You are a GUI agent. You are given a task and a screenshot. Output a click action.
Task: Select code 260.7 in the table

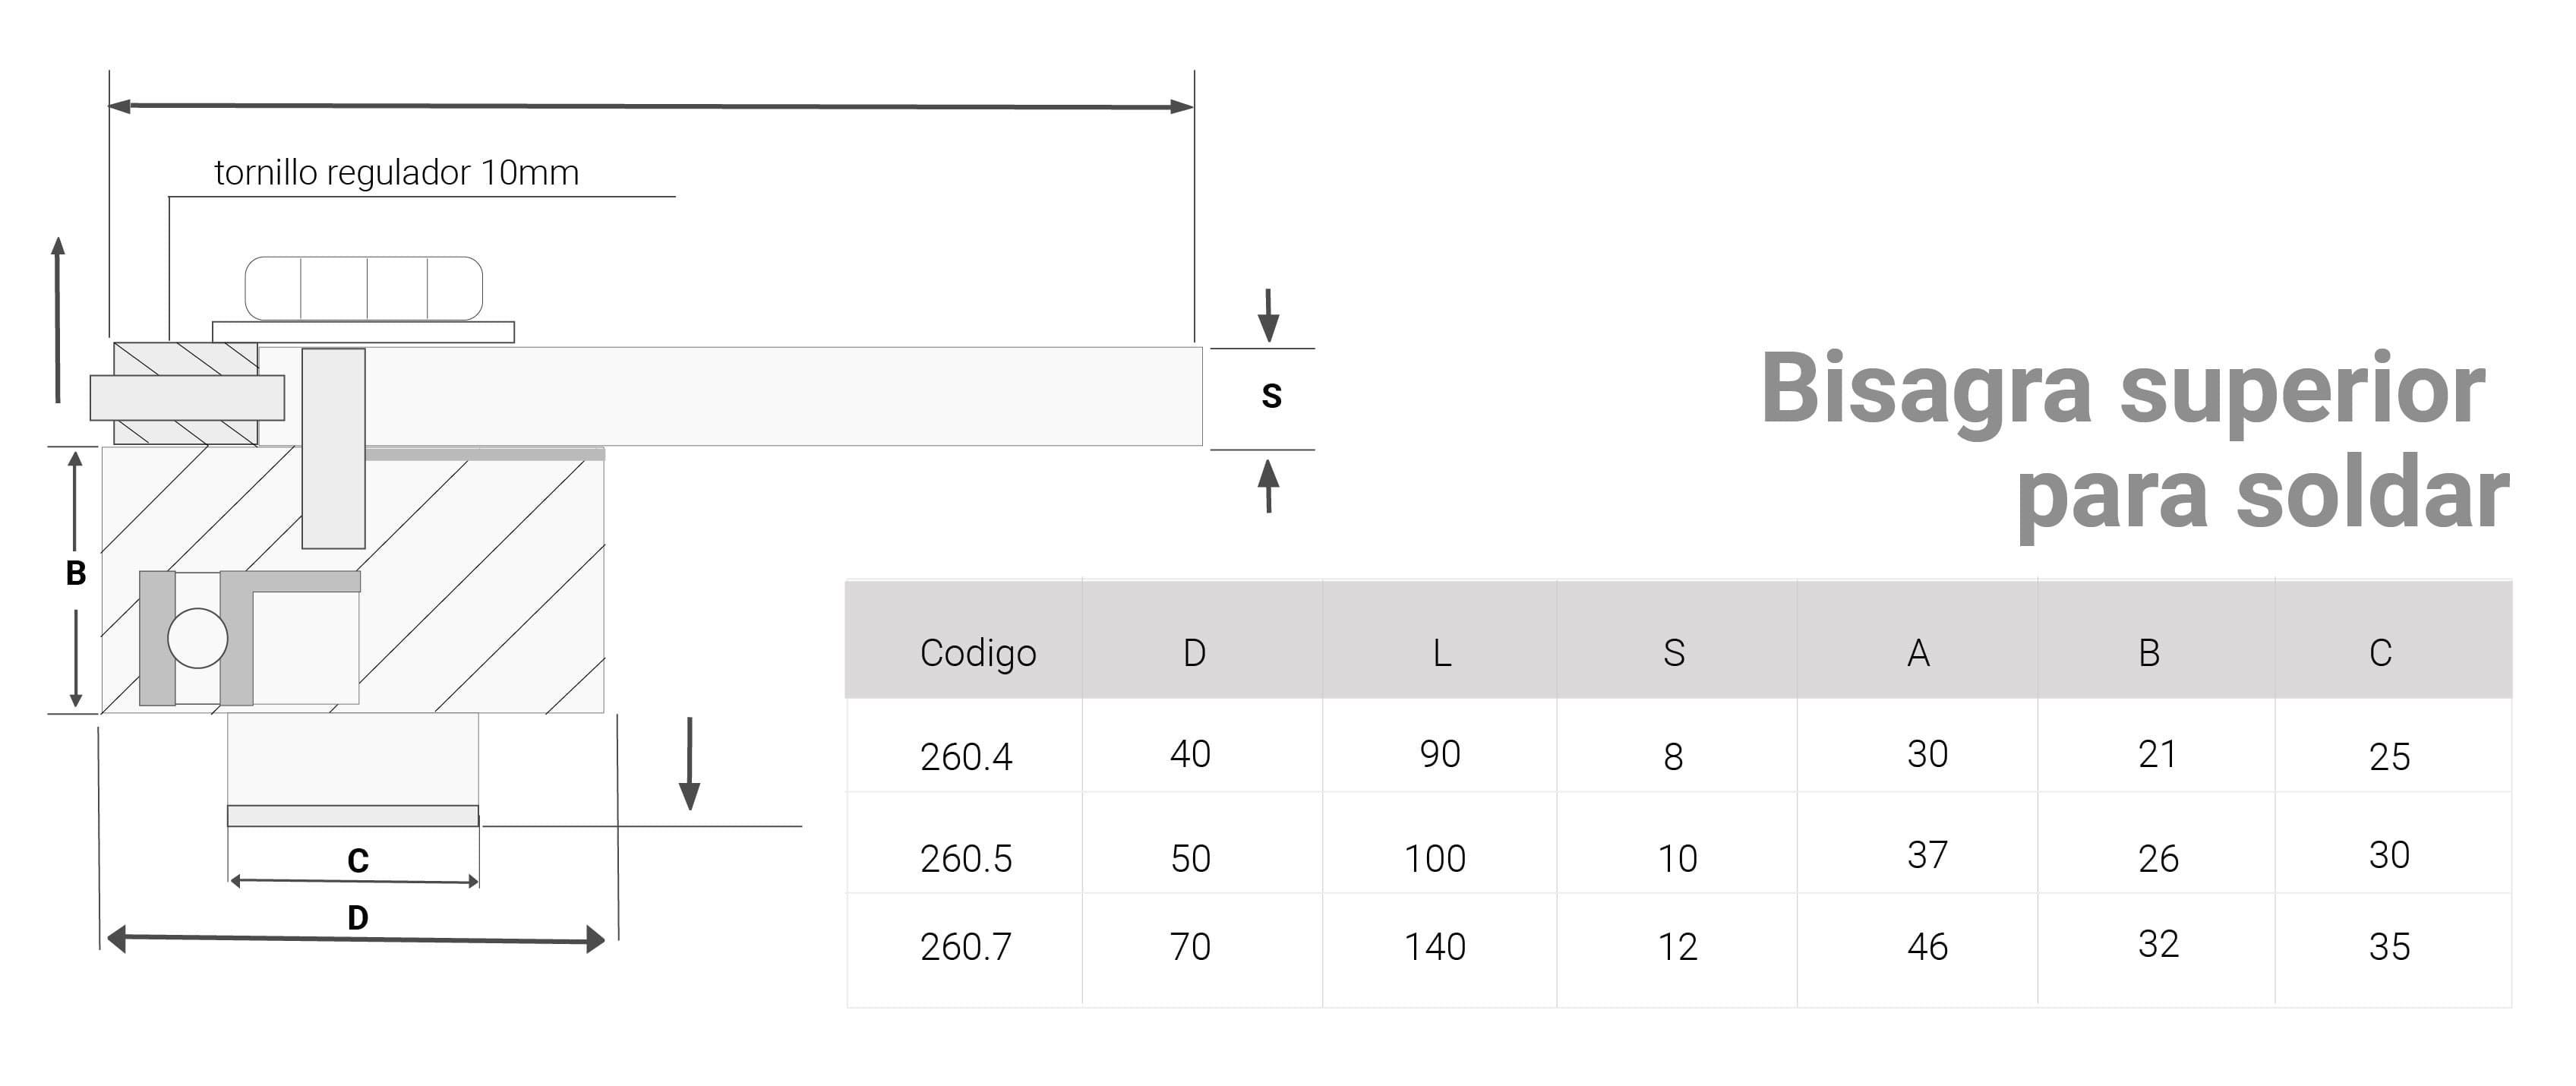coord(966,946)
